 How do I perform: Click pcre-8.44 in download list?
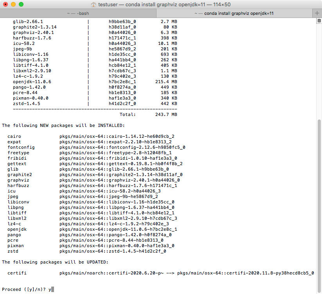click(x=25, y=93)
